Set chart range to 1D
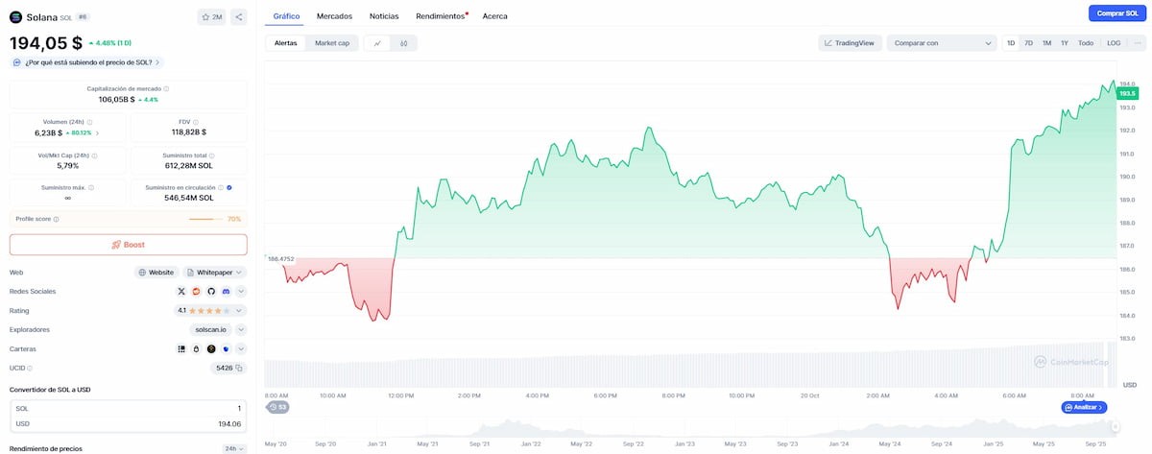The image size is (1152, 454). pos(1010,43)
